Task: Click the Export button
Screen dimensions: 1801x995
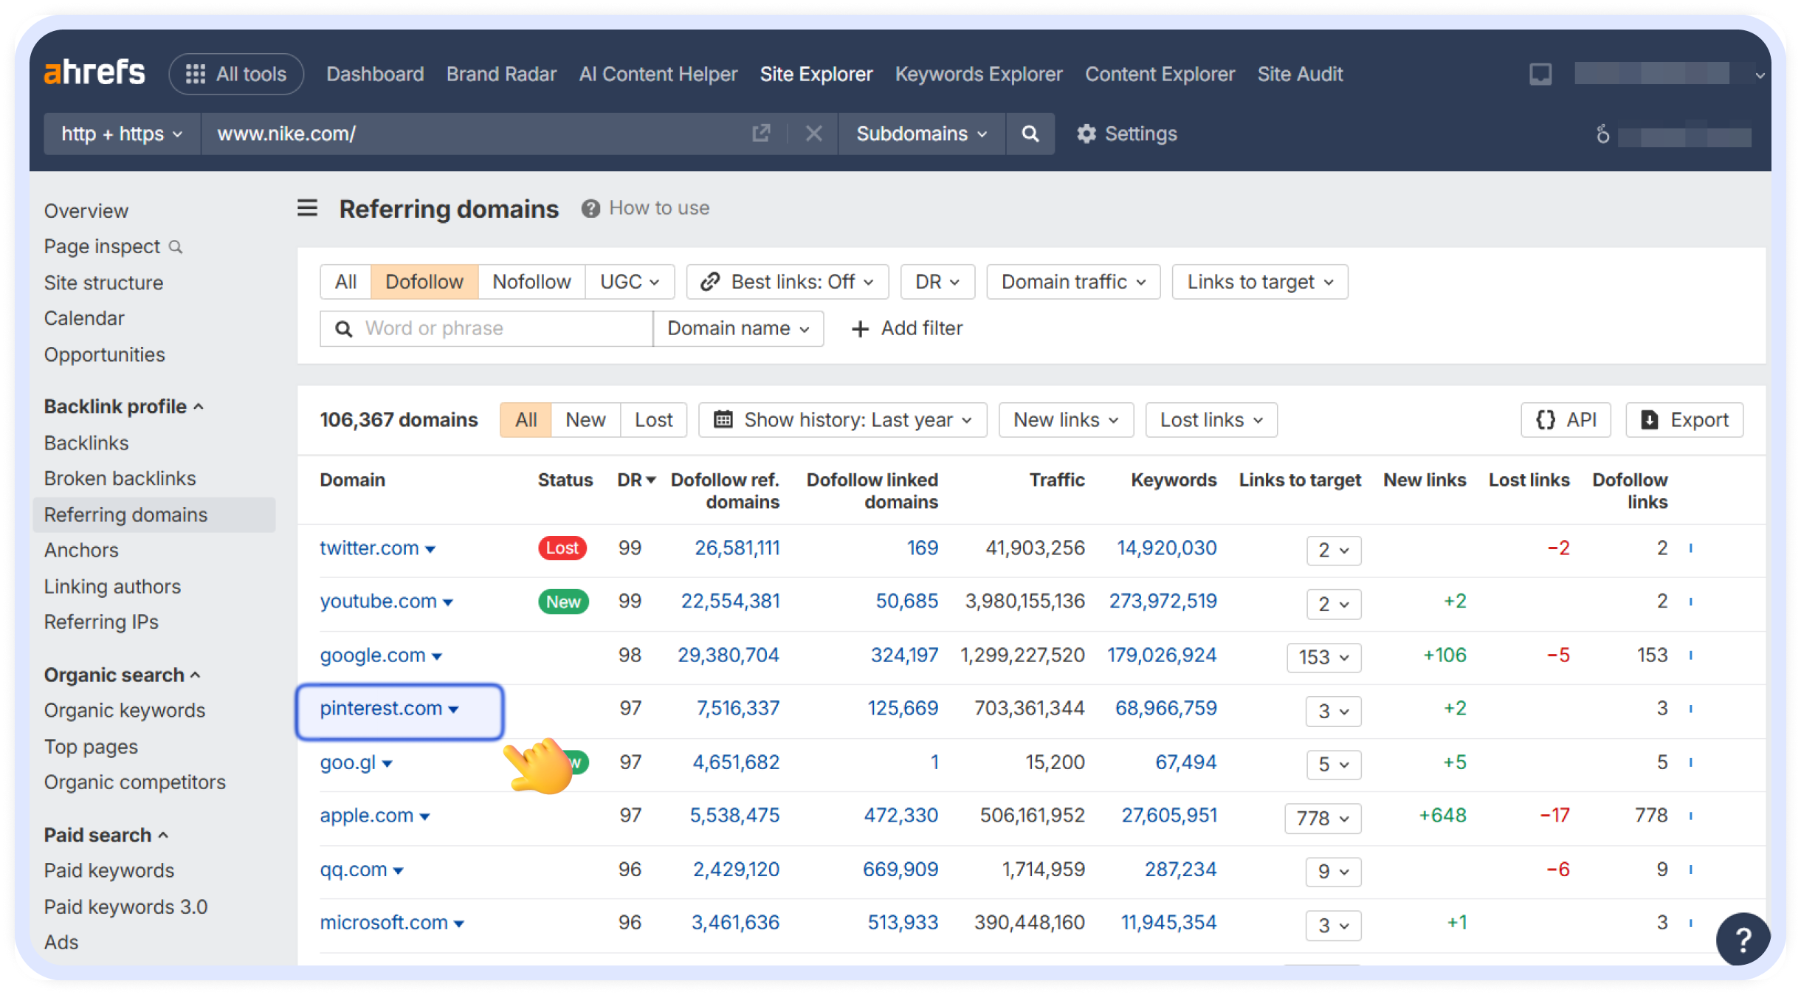Action: pyautogui.click(x=1684, y=419)
